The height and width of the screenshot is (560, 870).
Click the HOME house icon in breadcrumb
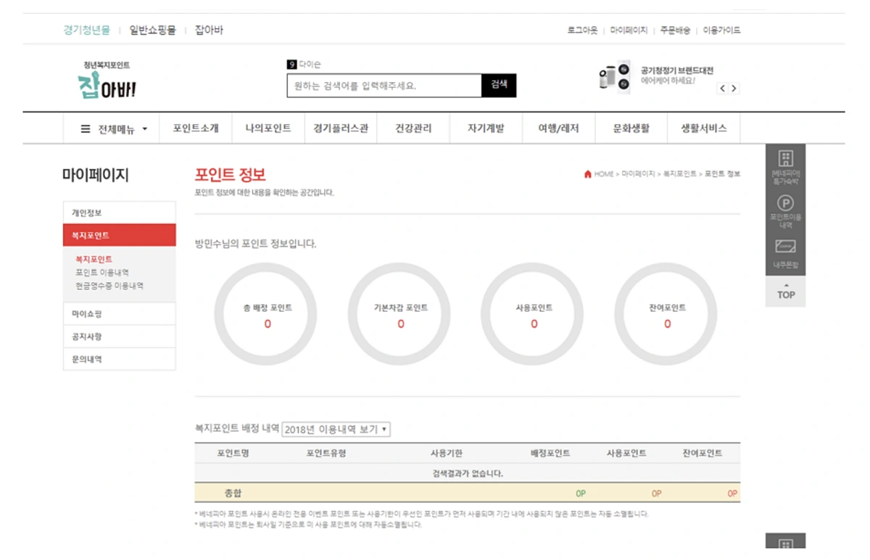point(587,174)
